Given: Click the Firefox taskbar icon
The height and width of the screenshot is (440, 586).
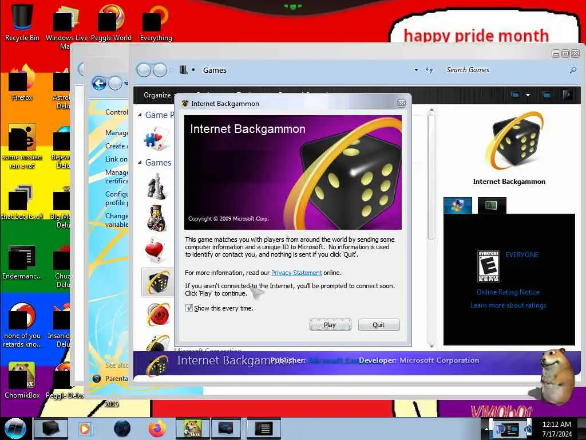Looking at the screenshot, I should point(157,429).
